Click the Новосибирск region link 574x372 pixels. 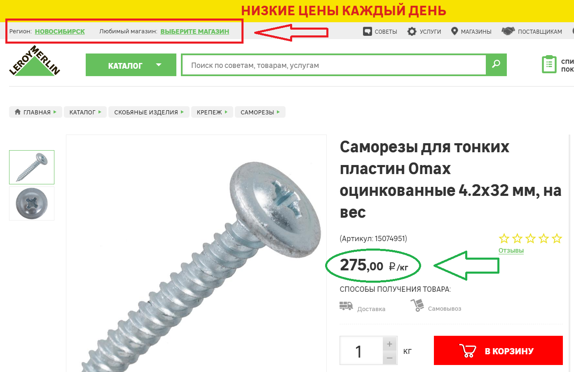click(60, 31)
